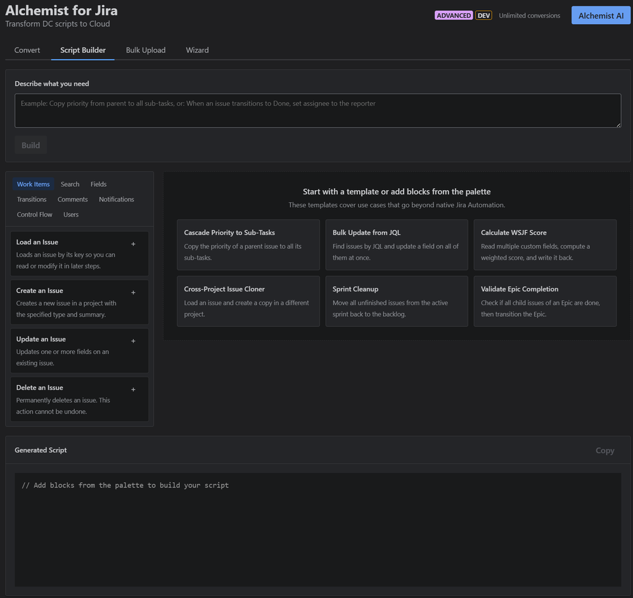This screenshot has height=598, width=633.
Task: Click the Unlimited conversions label
Action: coord(529,15)
